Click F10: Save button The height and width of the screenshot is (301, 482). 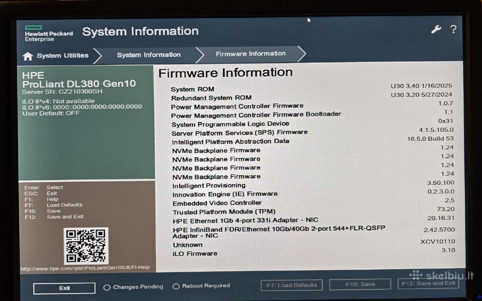[360, 284]
